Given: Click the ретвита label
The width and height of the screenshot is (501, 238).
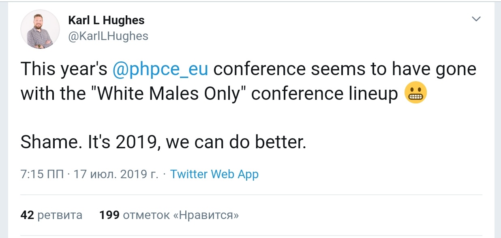Looking at the screenshot, I should (60, 215).
